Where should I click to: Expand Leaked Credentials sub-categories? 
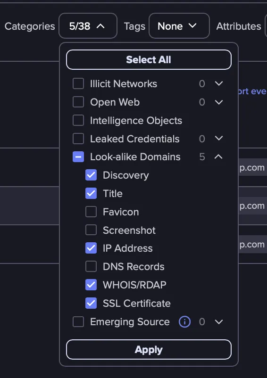pos(219,139)
